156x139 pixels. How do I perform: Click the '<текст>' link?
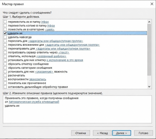[64, 52]
